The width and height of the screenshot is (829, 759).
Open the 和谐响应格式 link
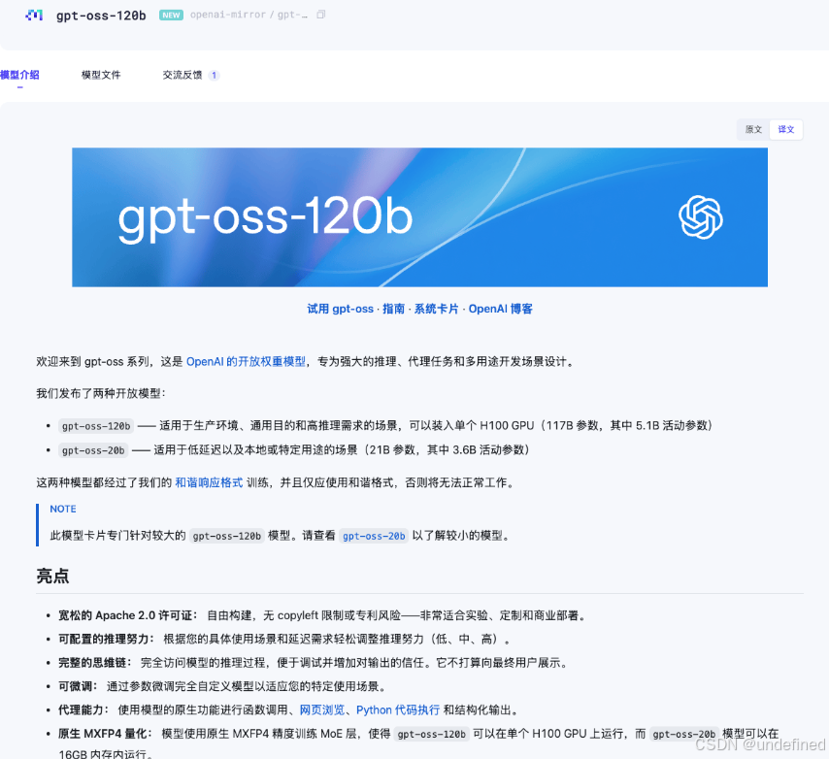pos(209,482)
